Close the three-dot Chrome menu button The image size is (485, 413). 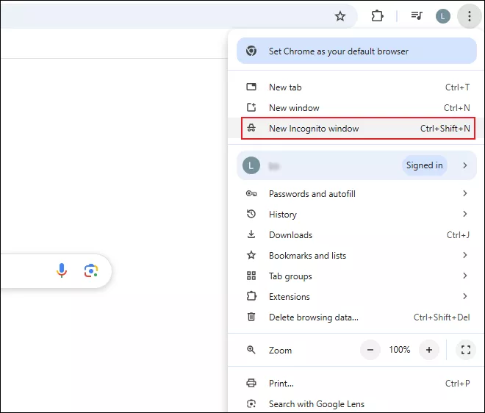coord(470,16)
